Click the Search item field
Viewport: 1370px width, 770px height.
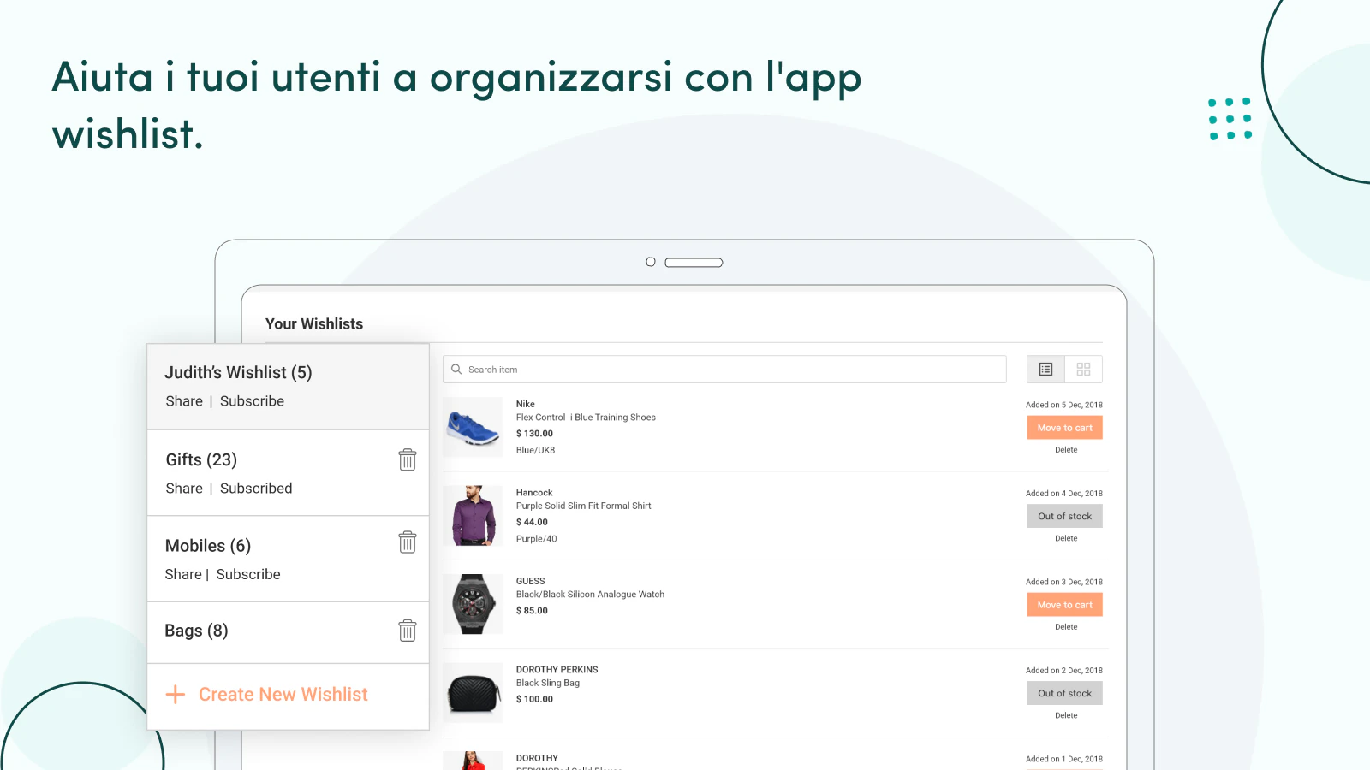coord(724,370)
